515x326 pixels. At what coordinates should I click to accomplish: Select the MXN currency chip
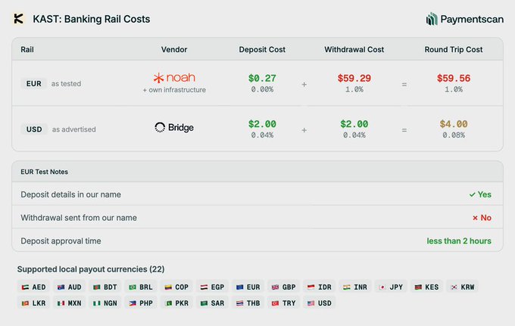(70, 303)
